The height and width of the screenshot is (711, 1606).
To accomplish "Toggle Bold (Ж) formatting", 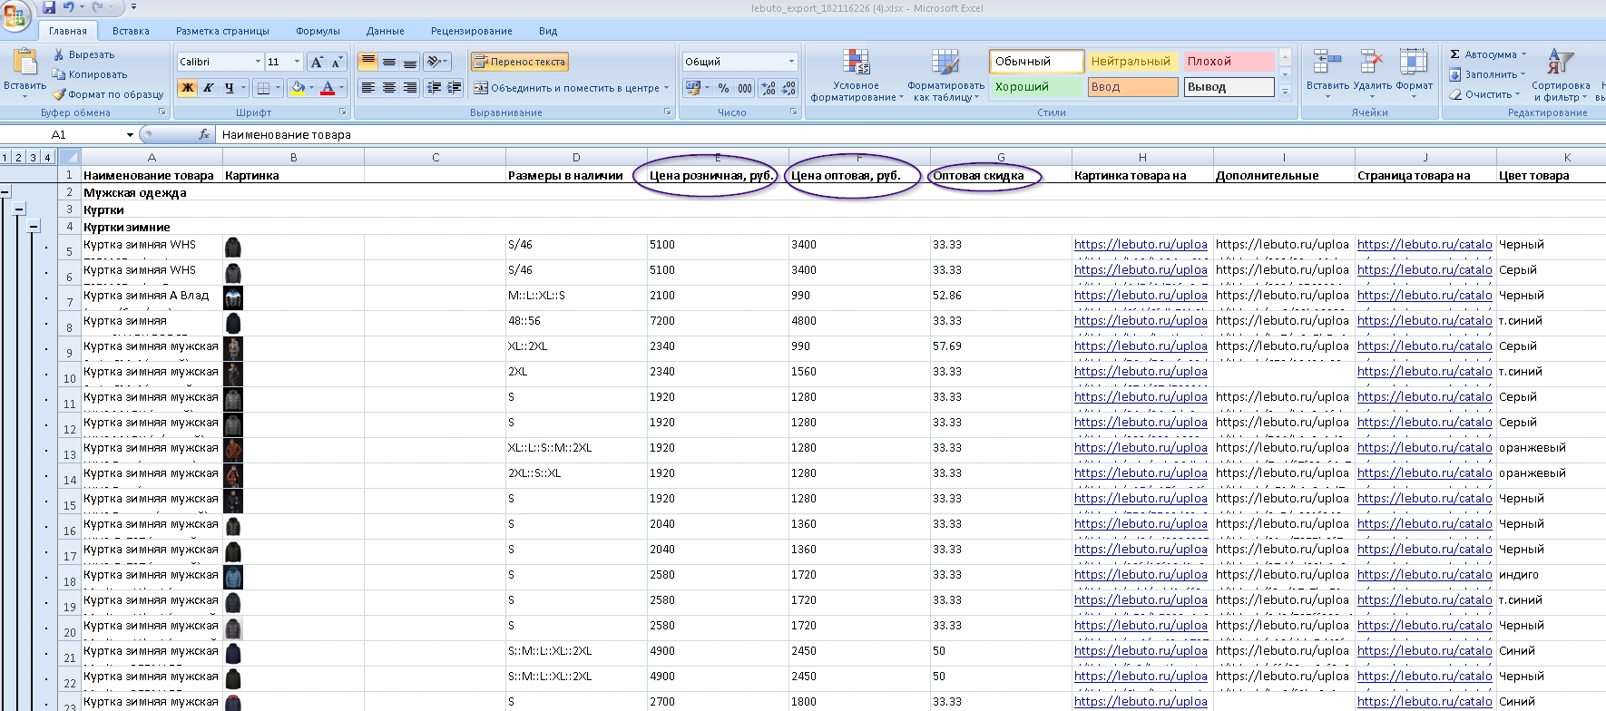I will (x=188, y=88).
